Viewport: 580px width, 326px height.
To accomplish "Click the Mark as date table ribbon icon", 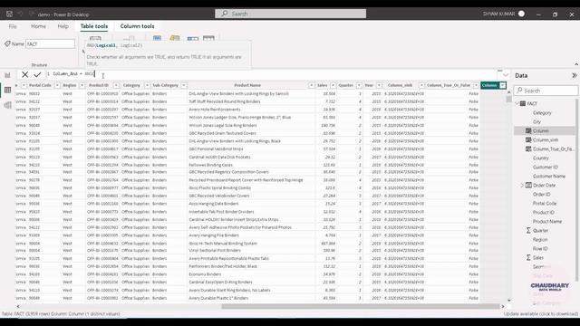I will 95,38.
